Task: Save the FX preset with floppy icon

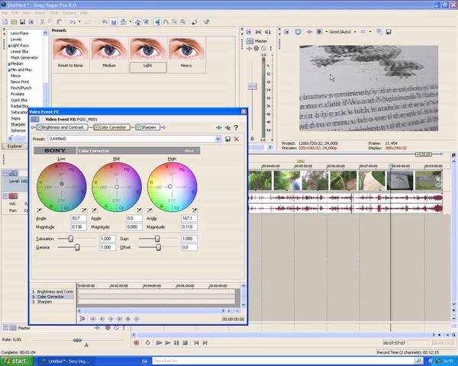Action: coord(227,139)
